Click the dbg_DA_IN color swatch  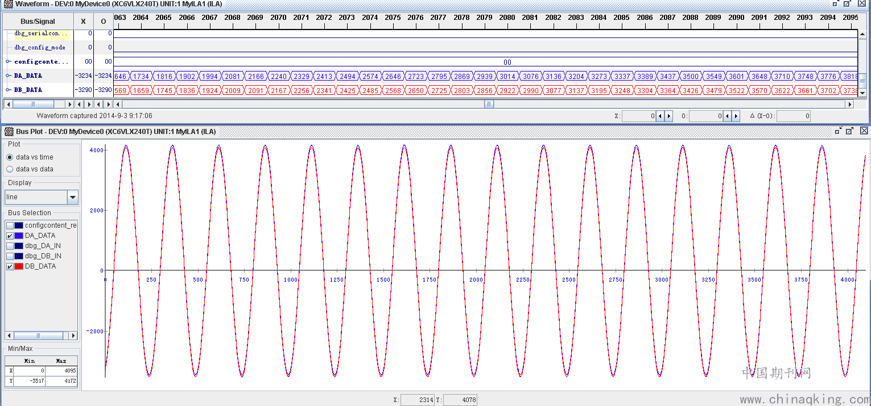click(19, 246)
